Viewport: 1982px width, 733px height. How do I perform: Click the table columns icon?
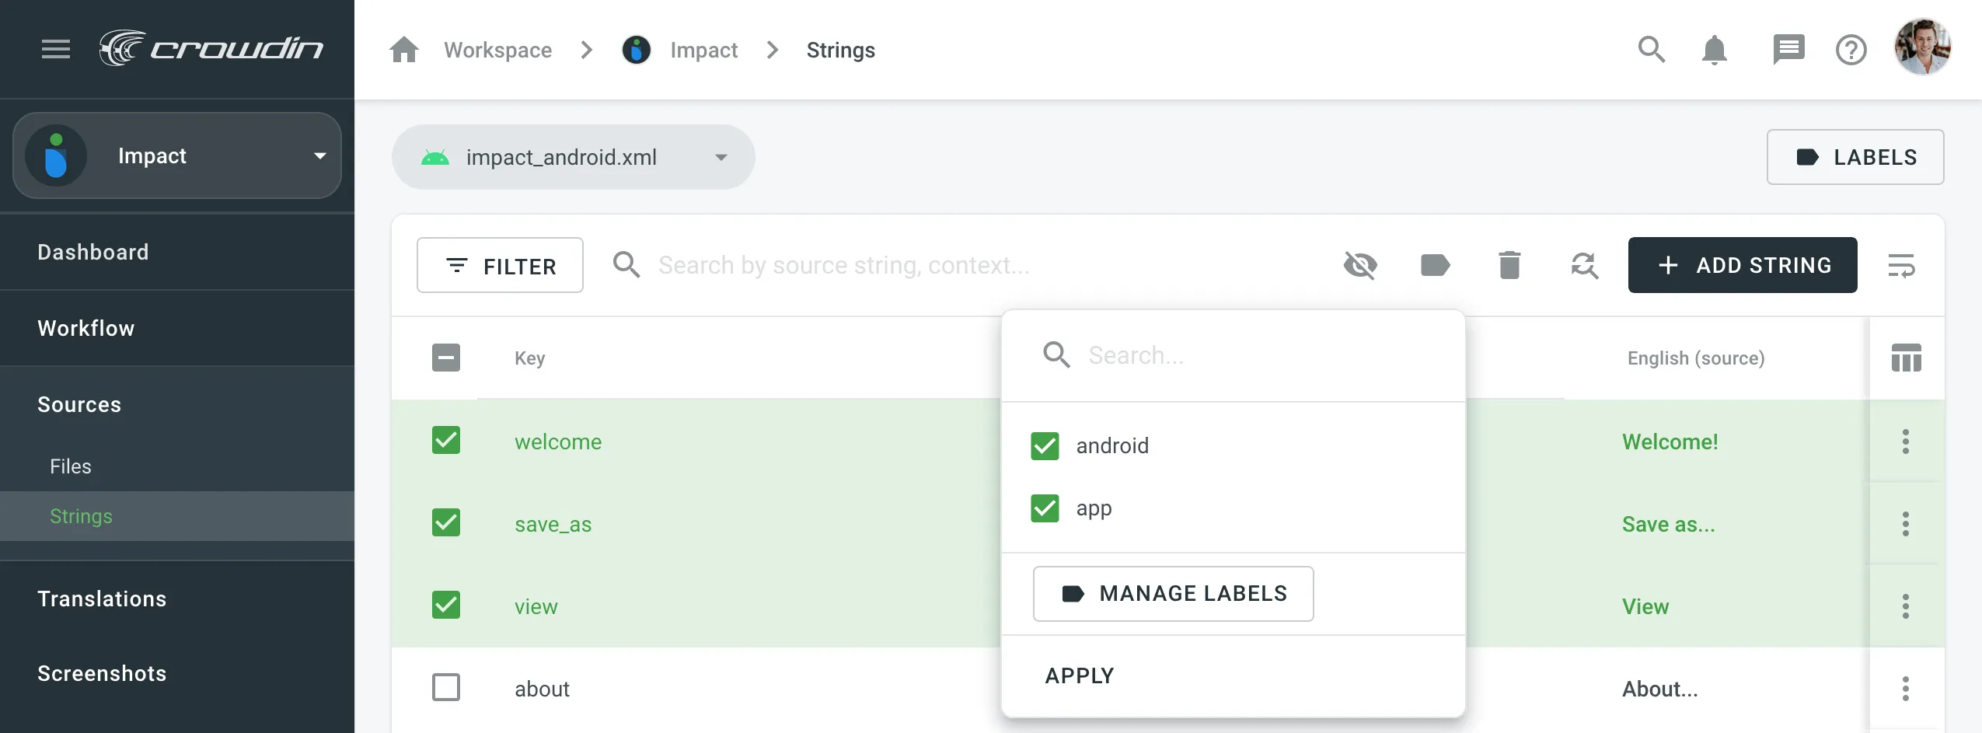[1906, 358]
